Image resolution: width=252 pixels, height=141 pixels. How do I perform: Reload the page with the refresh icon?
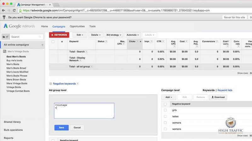click(14, 10)
